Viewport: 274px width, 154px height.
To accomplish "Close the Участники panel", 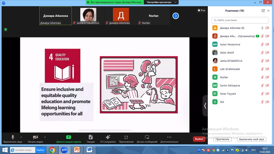I will [x=268, y=11].
